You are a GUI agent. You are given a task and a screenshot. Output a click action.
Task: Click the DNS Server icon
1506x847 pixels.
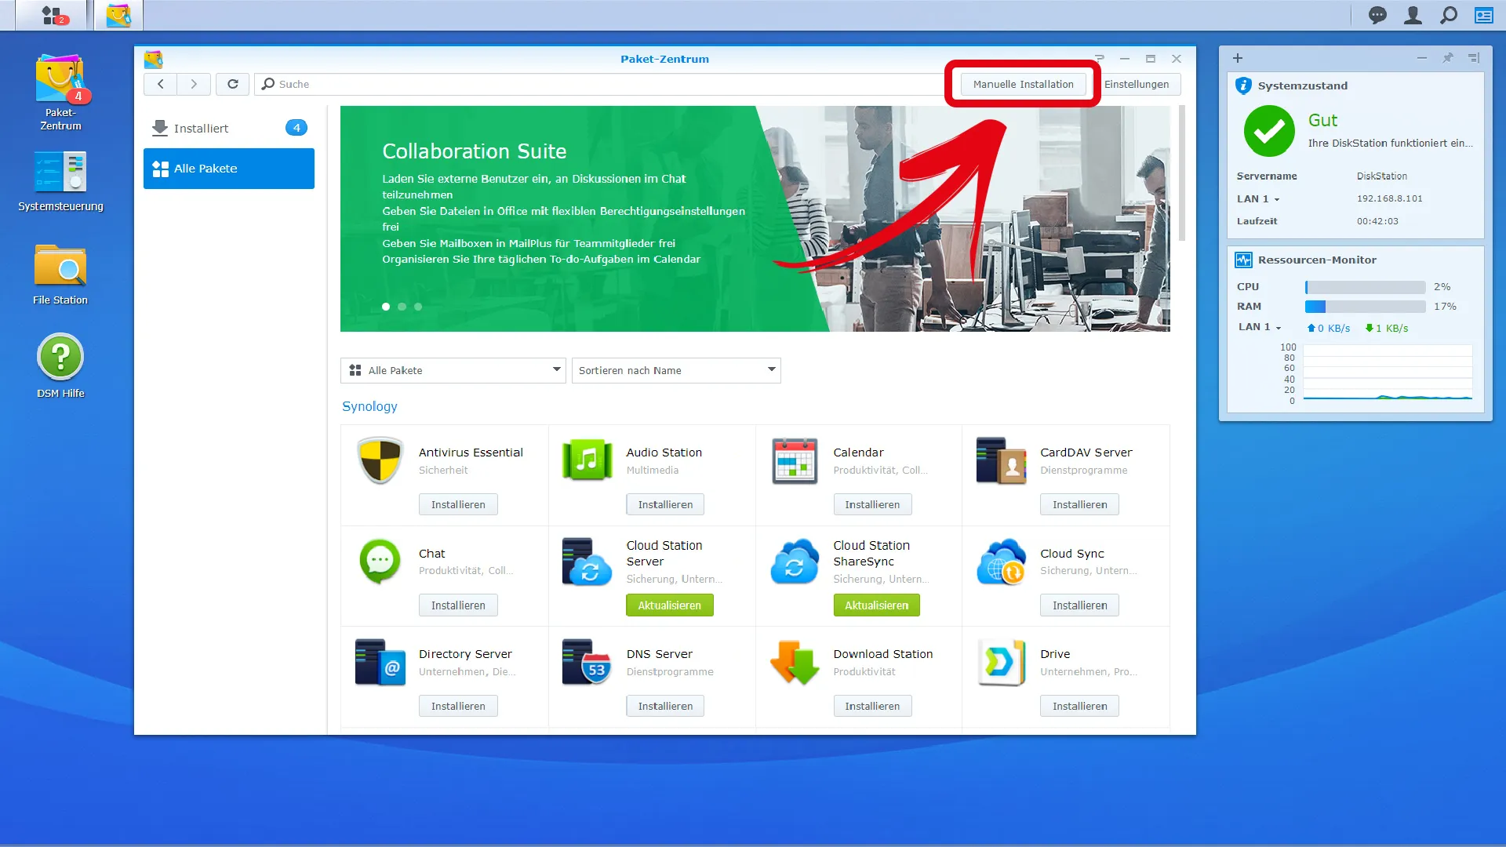587,663
